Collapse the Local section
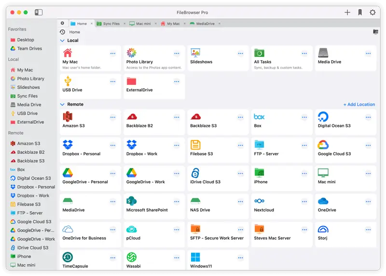The height and width of the screenshot is (276, 386). (x=62, y=41)
